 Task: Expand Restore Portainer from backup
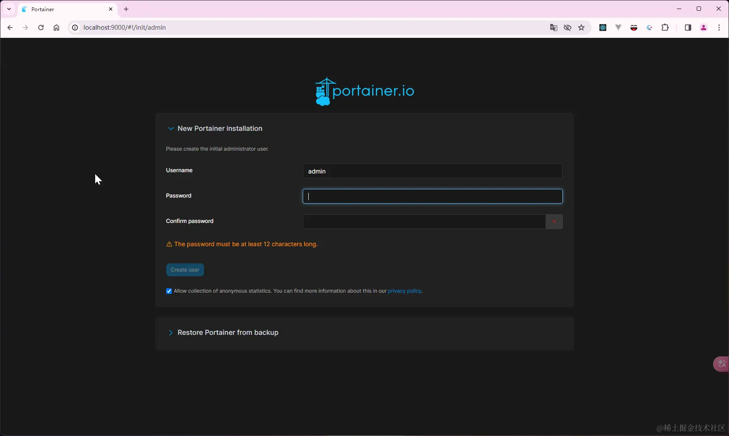[x=171, y=333]
